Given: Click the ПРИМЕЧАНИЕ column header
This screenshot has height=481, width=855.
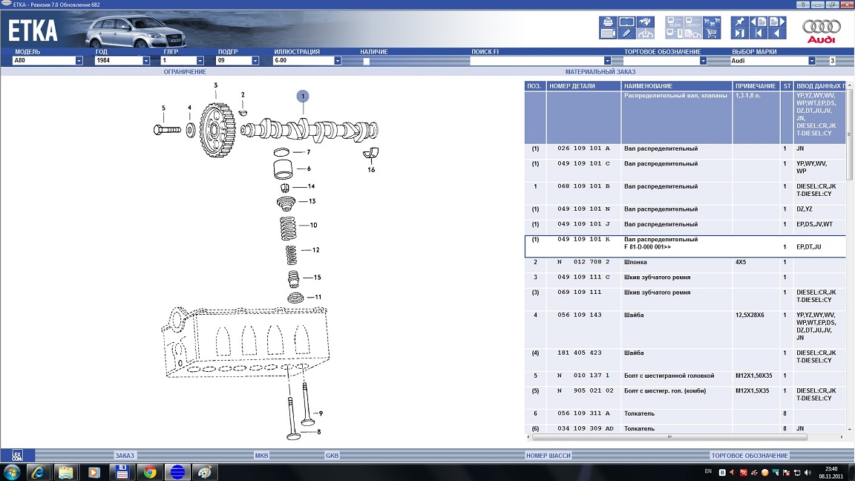Looking at the screenshot, I should pyautogui.click(x=756, y=86).
